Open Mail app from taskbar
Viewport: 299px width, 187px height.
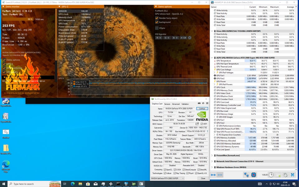coord(96,184)
